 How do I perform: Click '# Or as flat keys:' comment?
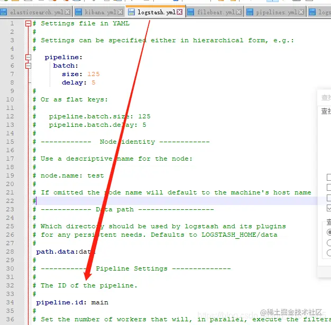click(70, 99)
